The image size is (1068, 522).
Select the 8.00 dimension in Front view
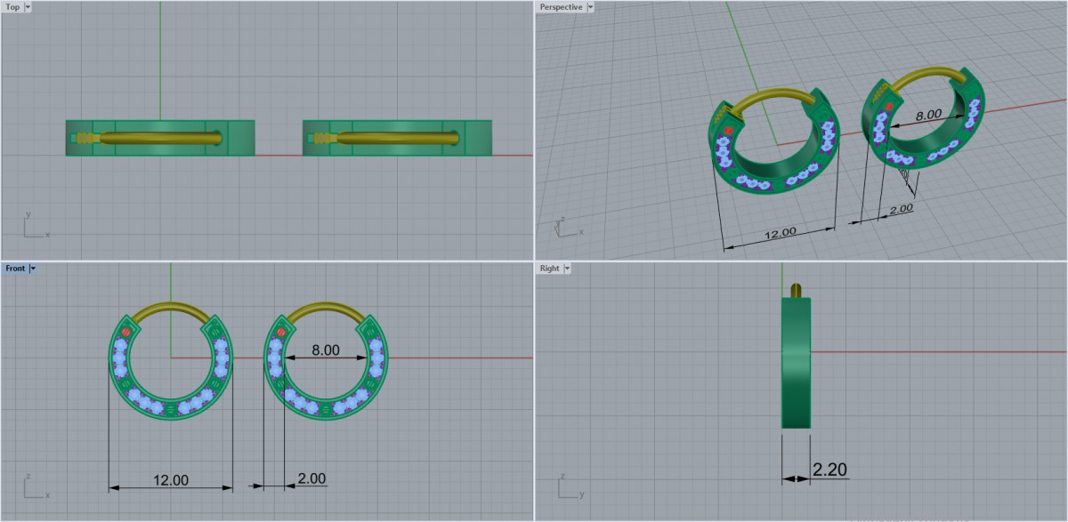(x=325, y=350)
